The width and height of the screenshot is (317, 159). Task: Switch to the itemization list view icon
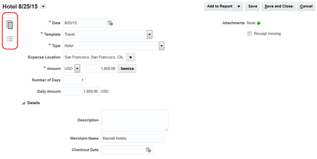click(10, 39)
